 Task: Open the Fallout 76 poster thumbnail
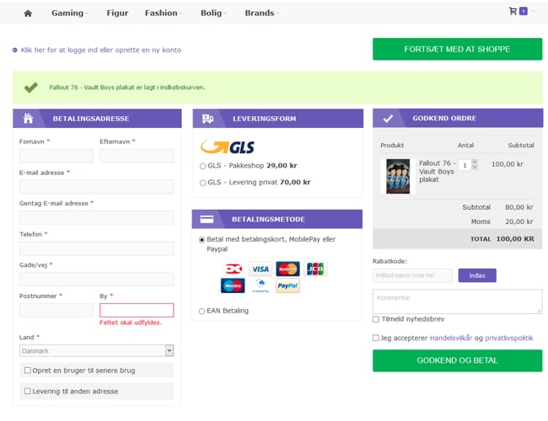398,176
